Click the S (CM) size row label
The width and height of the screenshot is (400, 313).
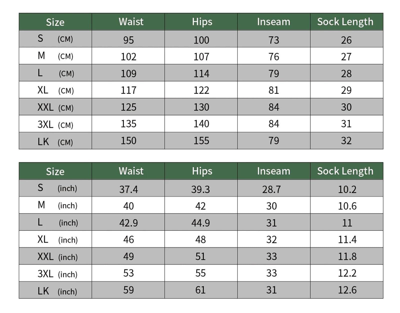coord(55,39)
